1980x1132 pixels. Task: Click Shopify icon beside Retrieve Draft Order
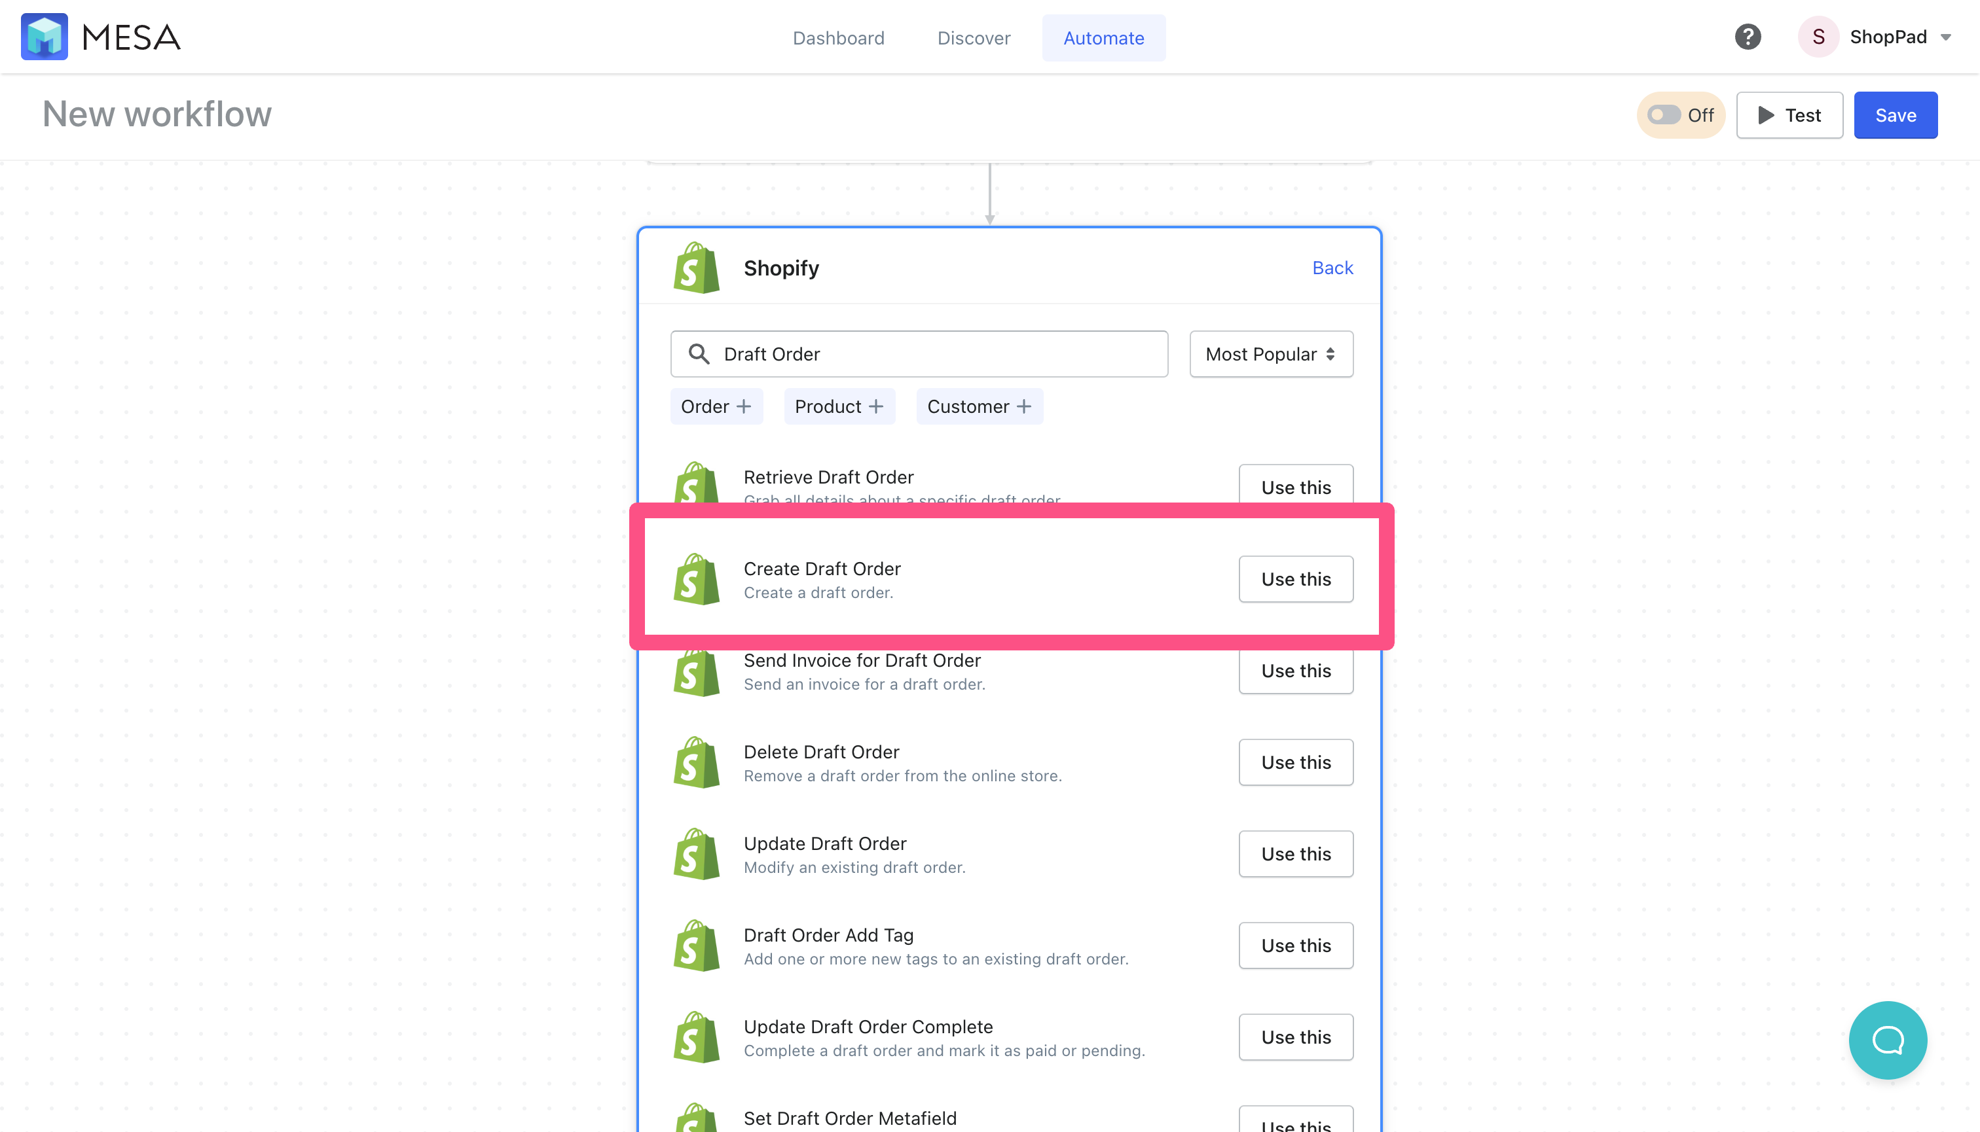tap(696, 484)
